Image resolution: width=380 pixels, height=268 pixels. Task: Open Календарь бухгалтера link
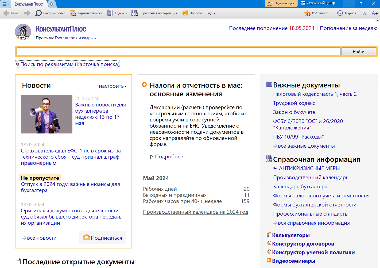point(300,186)
